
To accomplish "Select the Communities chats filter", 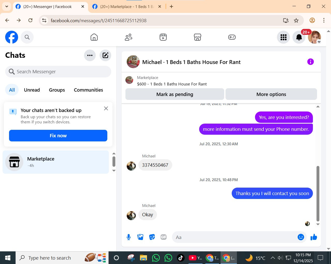I will [88, 90].
